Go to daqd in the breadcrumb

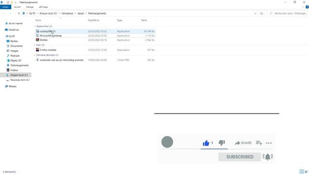81,14
